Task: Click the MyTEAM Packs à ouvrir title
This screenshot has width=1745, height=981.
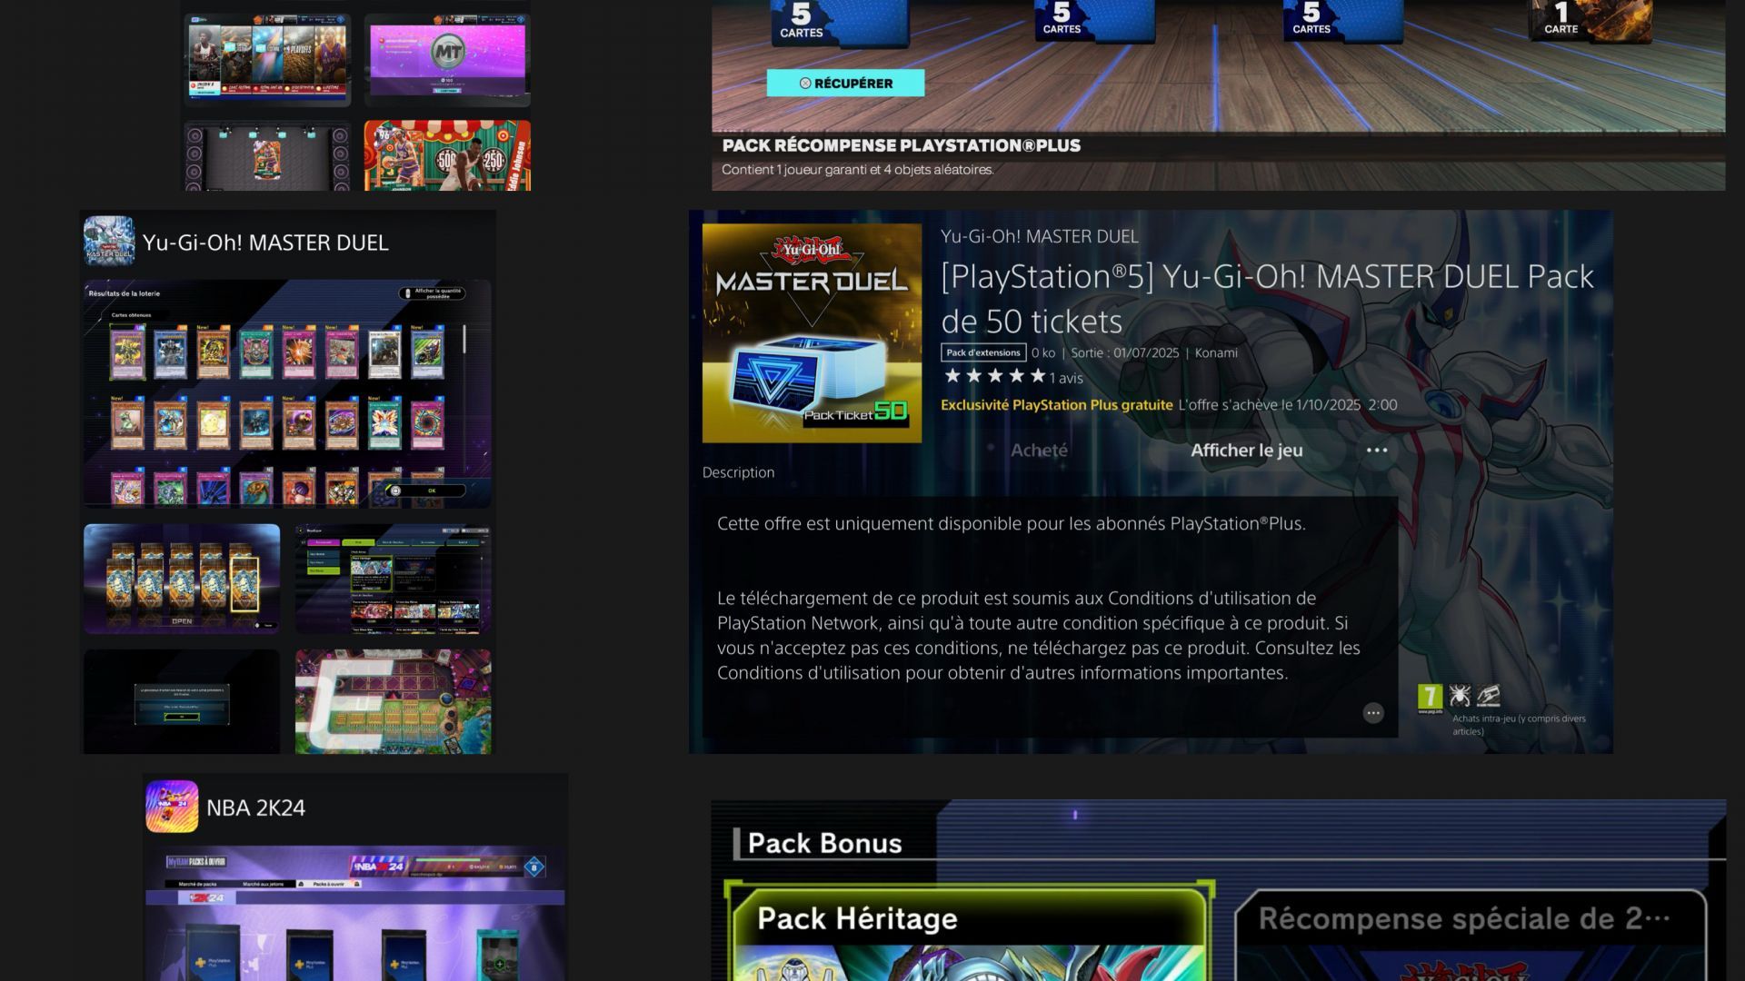Action: click(196, 861)
